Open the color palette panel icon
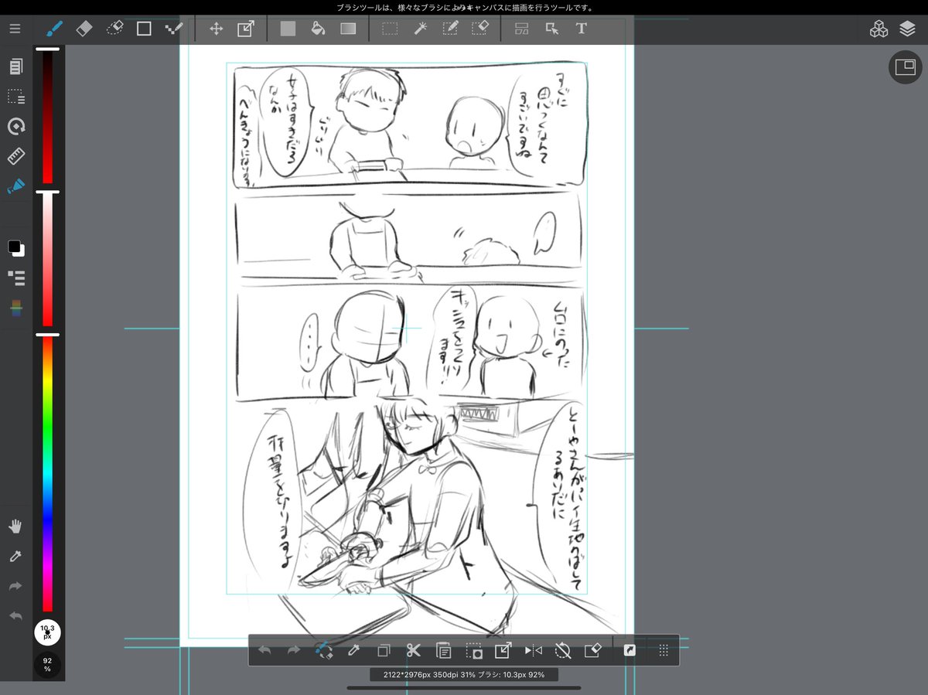This screenshot has width=928, height=695. click(15, 308)
